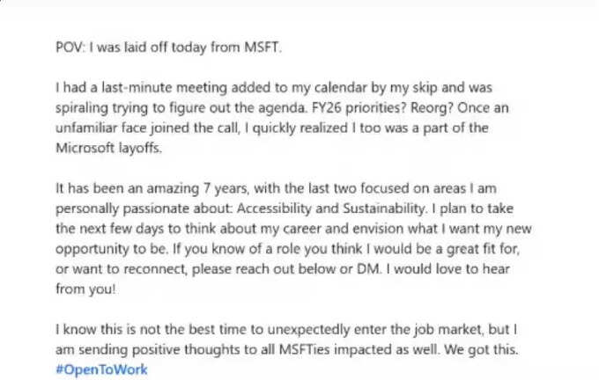The height and width of the screenshot is (380, 599).
Task: Click the word "opportunity"
Action: coord(92,250)
